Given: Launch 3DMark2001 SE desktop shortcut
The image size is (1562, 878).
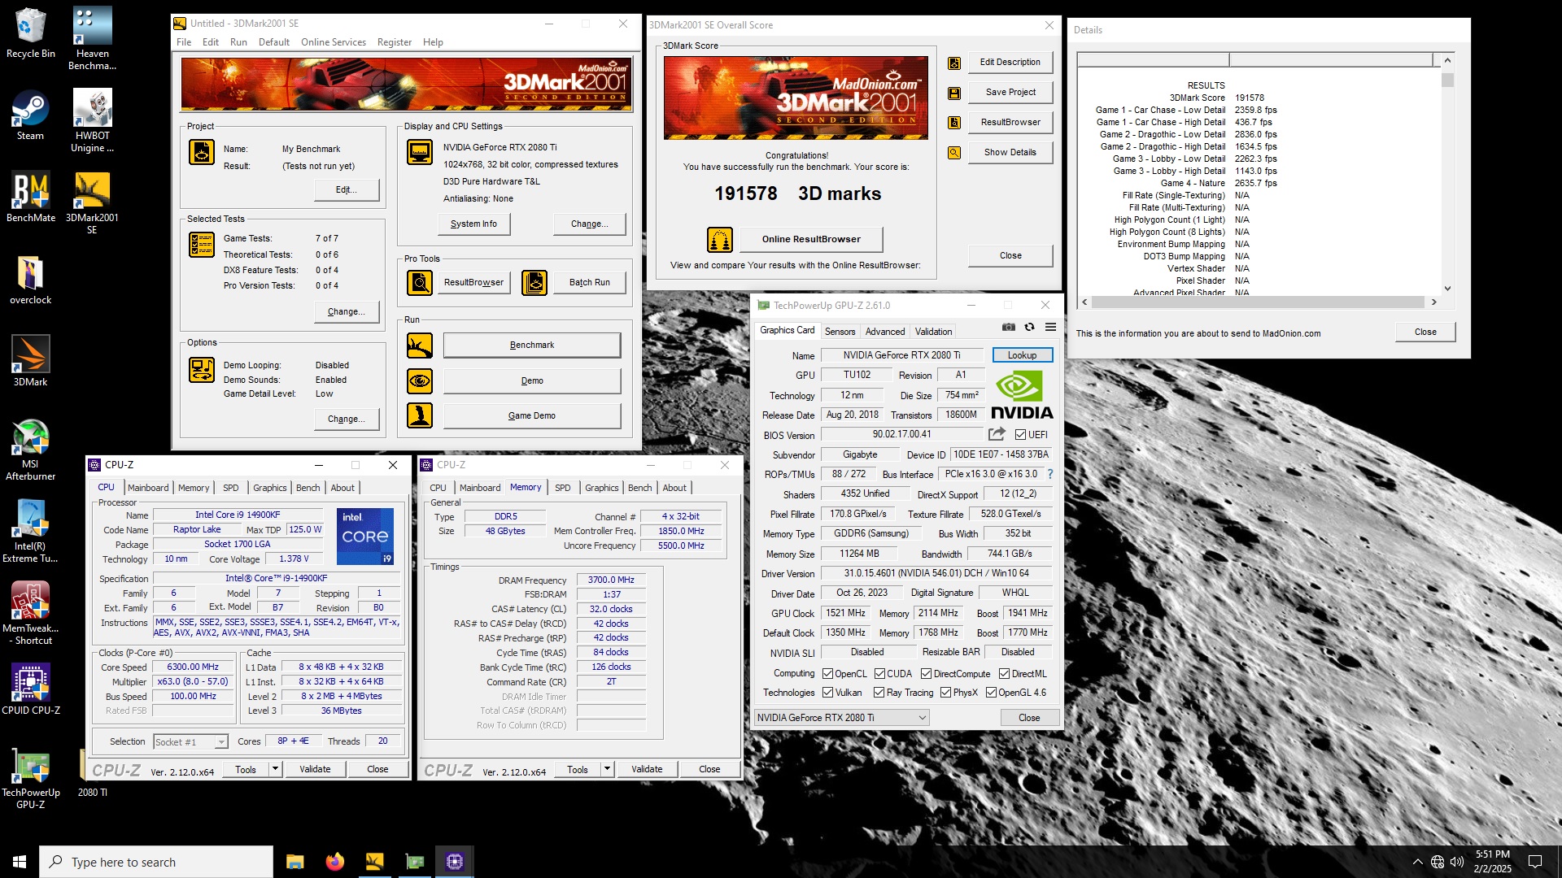Looking at the screenshot, I should coord(92,202).
